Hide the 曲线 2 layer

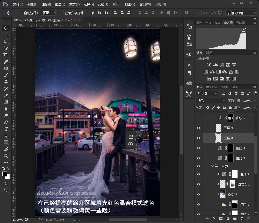(x=198, y=158)
